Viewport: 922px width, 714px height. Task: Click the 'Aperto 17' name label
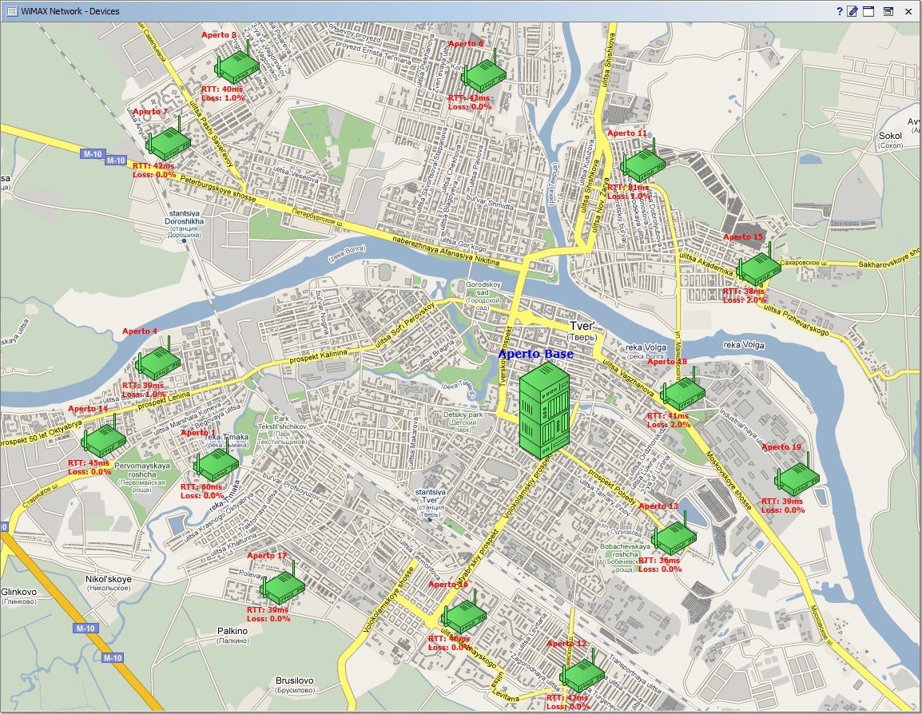(267, 556)
